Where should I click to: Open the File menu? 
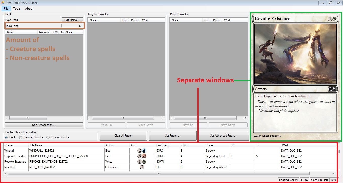click(x=6, y=9)
